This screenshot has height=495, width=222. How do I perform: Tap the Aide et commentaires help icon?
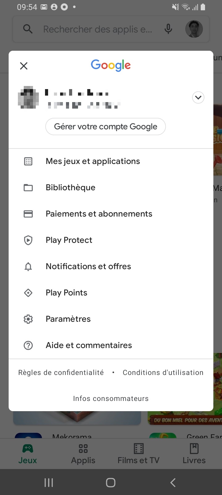(x=28, y=345)
